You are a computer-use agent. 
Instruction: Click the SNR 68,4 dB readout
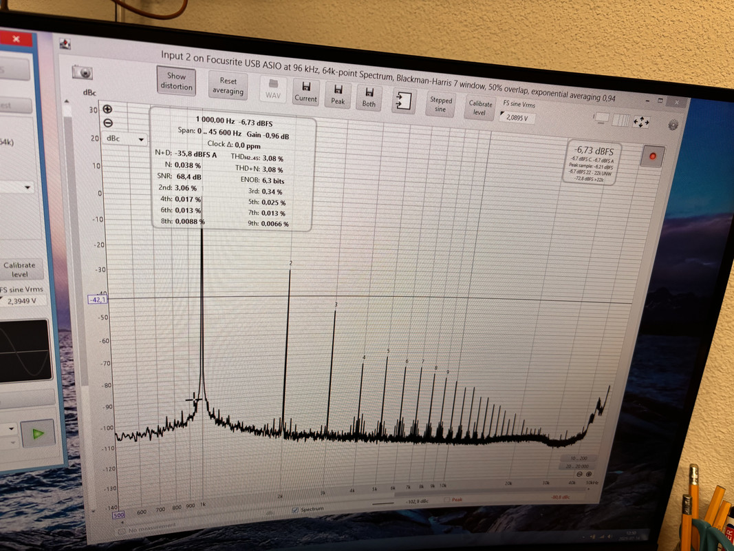180,176
